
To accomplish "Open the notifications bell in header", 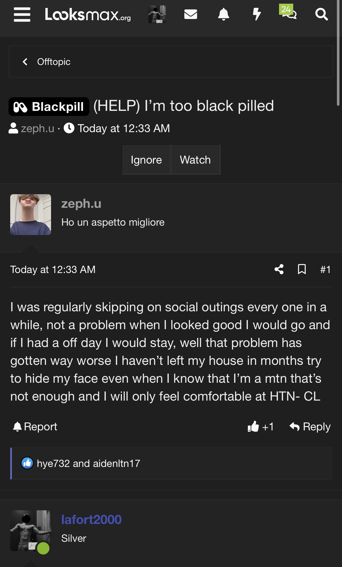I will pos(223,14).
